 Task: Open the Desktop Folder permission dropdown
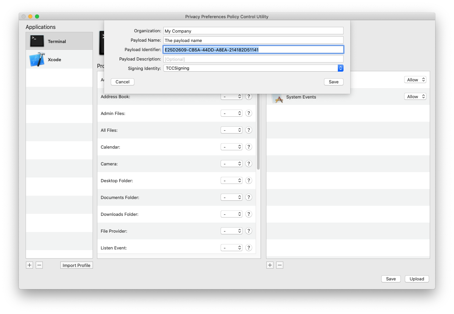231,180
